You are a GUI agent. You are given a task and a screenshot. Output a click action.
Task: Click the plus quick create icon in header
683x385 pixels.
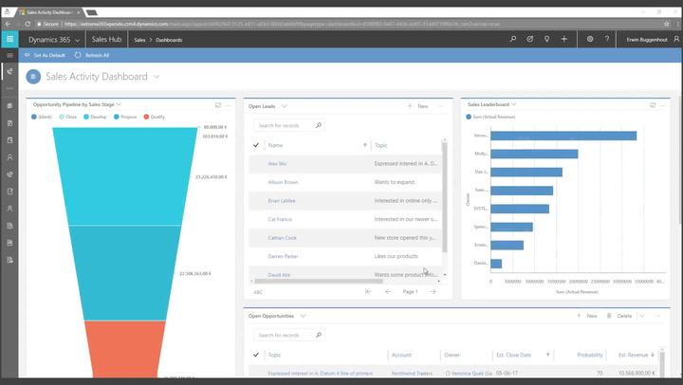coord(564,39)
